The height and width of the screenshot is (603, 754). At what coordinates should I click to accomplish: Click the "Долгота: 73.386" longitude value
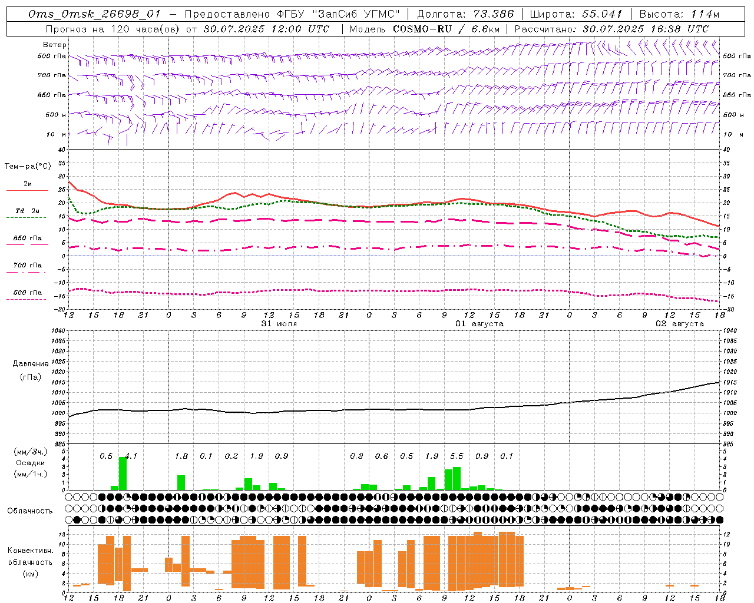465,14
